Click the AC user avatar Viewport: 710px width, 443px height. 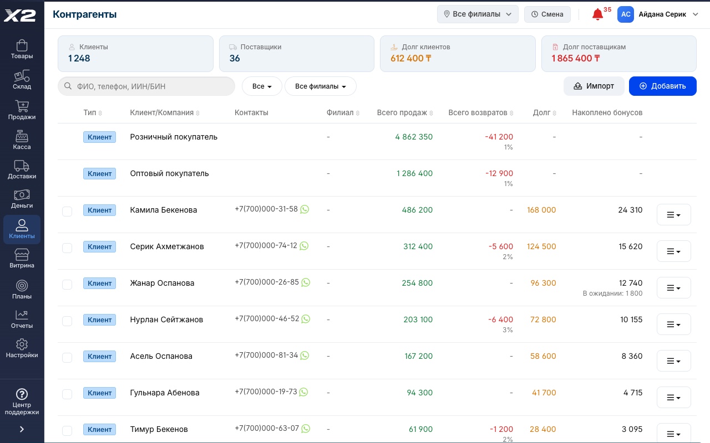[626, 14]
